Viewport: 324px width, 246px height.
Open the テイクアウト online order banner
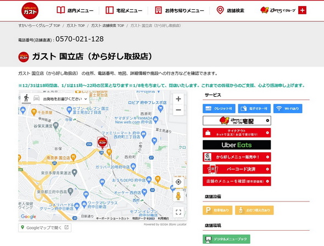[x=237, y=132]
